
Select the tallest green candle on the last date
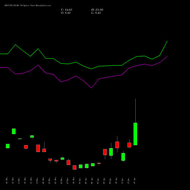click(135, 134)
